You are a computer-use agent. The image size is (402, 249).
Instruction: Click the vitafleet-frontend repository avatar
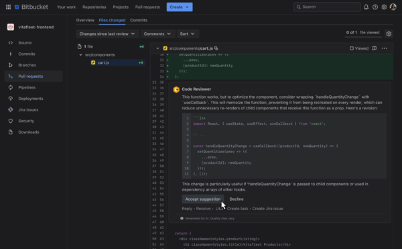[x=11, y=27]
